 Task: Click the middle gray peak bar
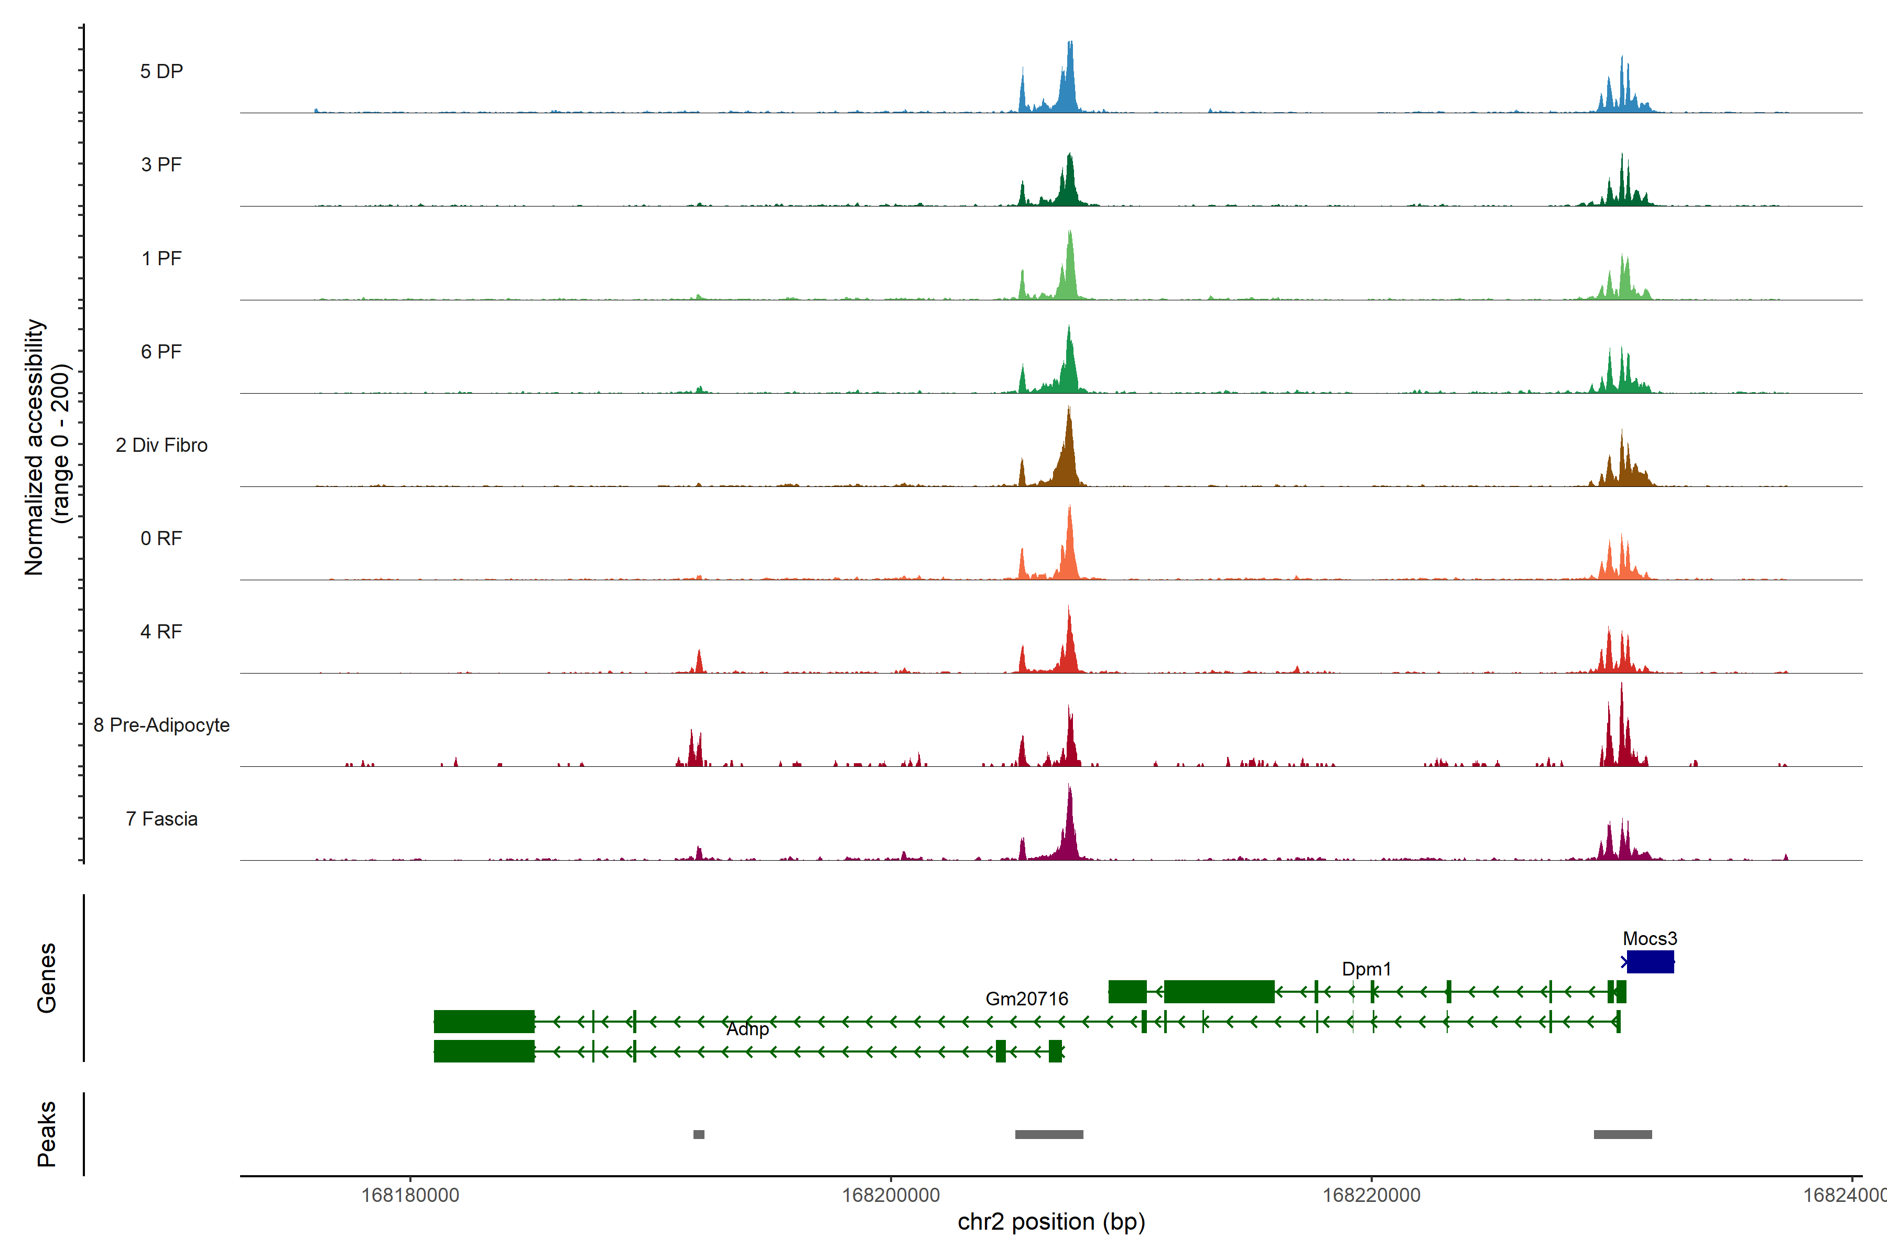point(1049,1134)
